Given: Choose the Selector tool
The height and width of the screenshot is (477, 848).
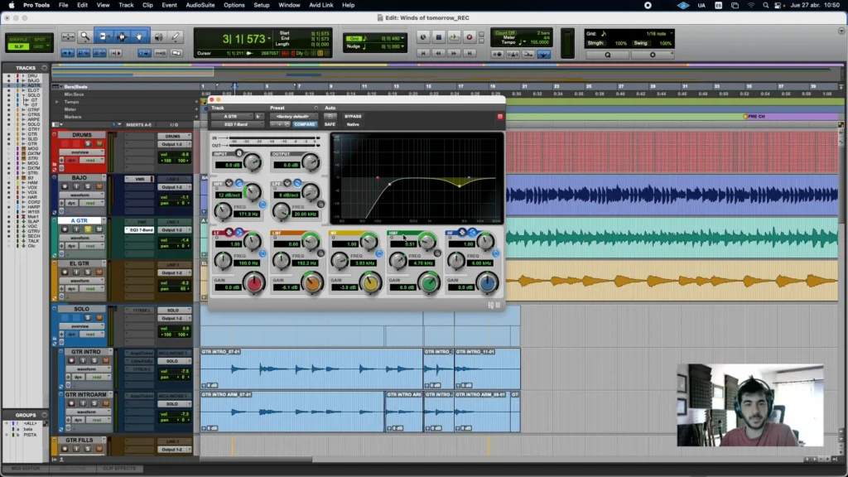Looking at the screenshot, I should (x=121, y=36).
